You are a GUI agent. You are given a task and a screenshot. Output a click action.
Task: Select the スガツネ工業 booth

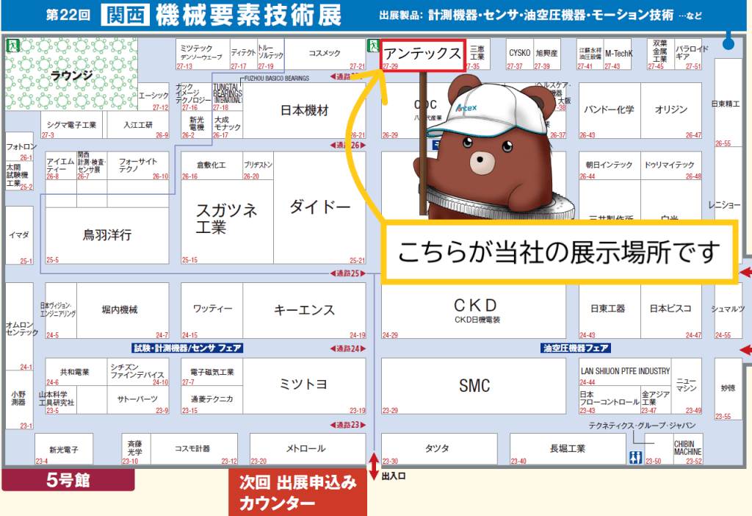pos(228,222)
